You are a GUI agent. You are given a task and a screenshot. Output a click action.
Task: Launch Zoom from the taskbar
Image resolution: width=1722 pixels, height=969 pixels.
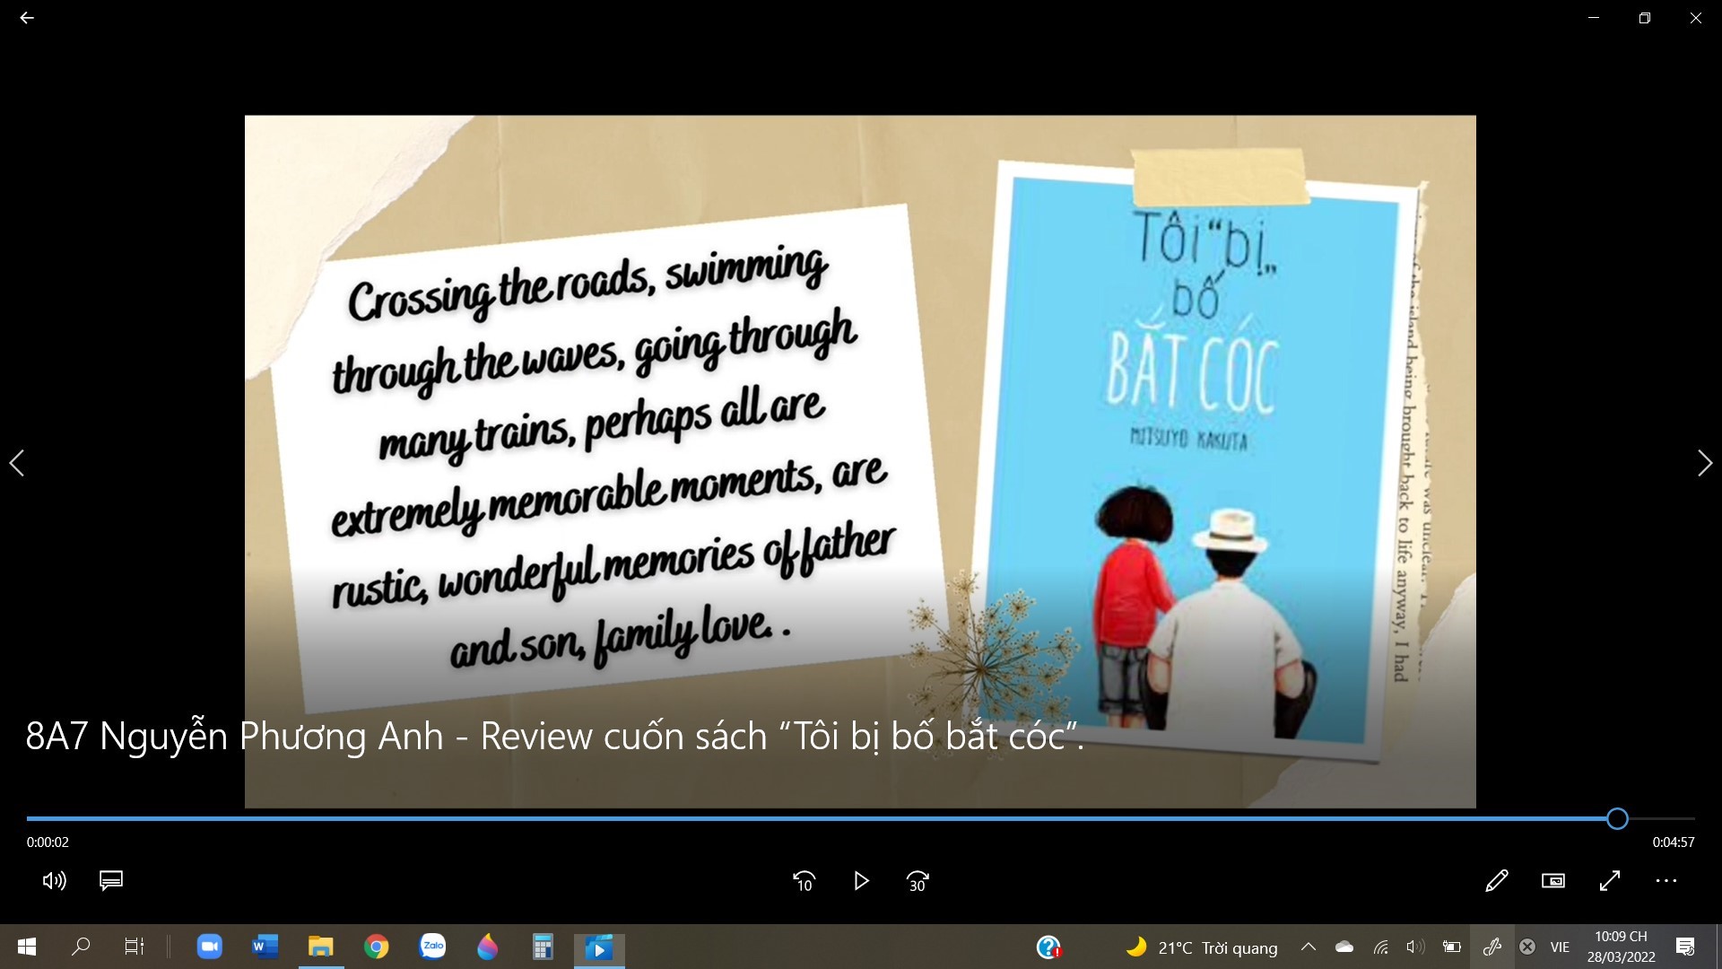[x=209, y=947]
